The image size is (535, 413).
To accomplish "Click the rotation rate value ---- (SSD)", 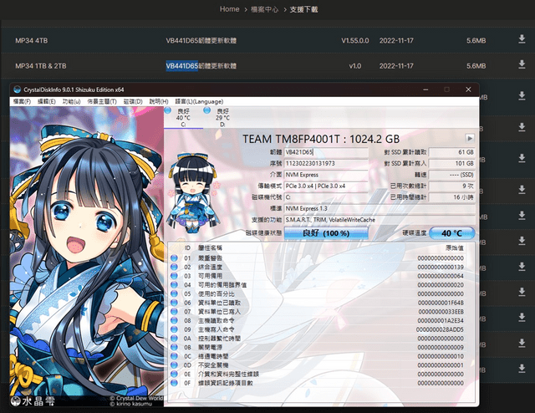I will pos(451,175).
